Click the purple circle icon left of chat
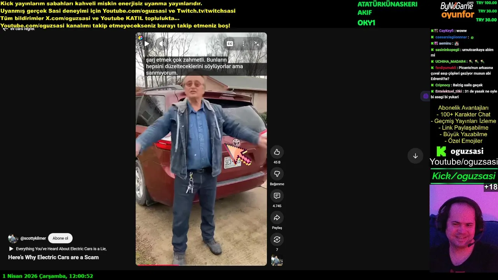This screenshot has width=498, height=280. (x=426, y=96)
